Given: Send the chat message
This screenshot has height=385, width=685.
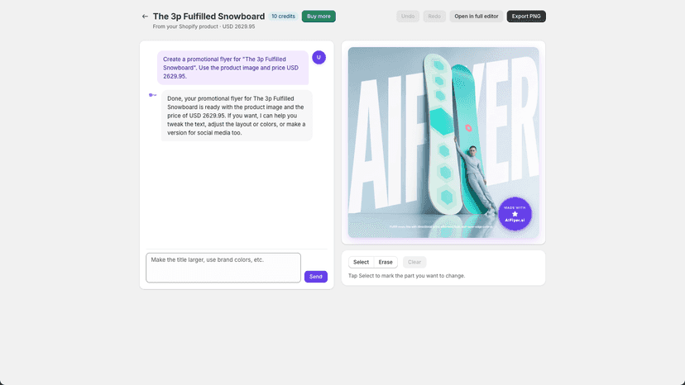Looking at the screenshot, I should pyautogui.click(x=316, y=276).
